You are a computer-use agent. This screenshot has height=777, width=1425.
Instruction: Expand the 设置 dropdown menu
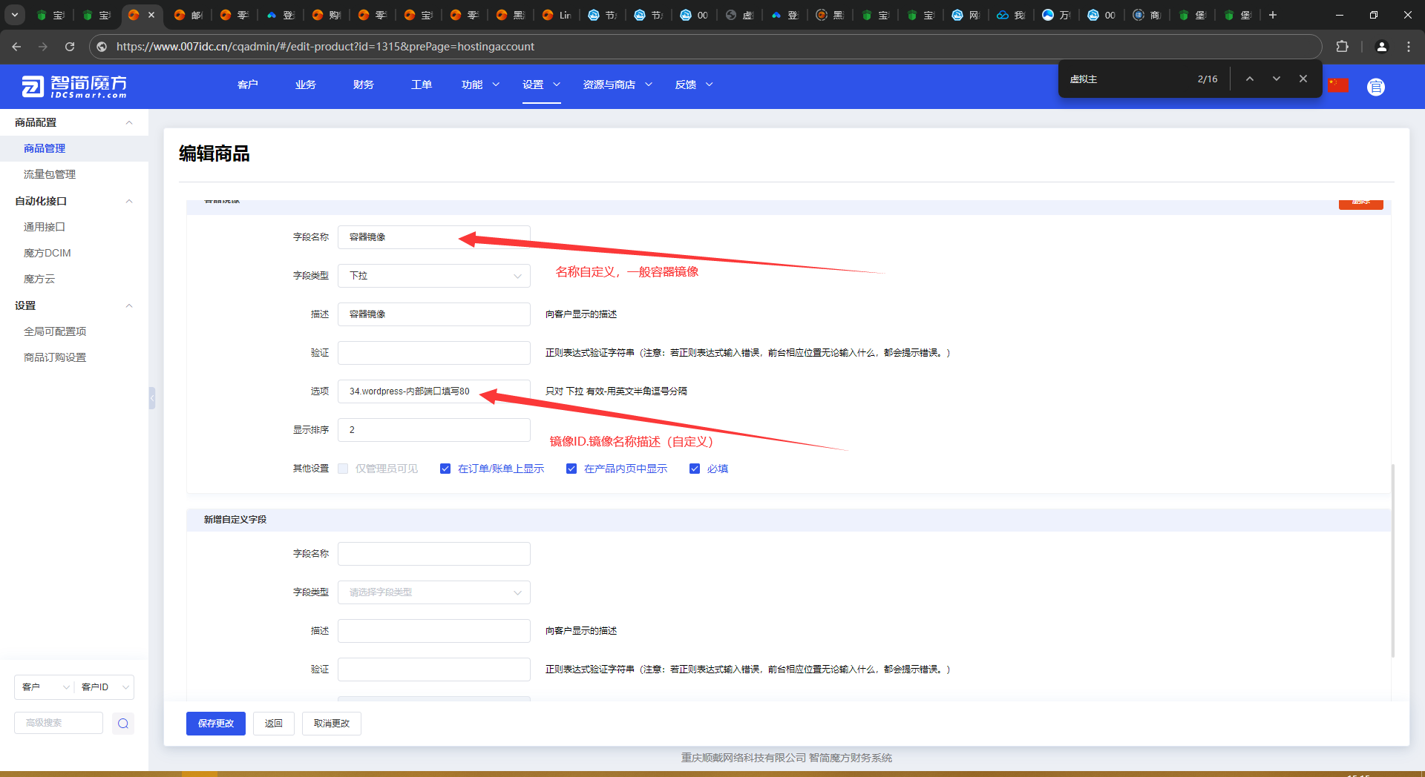pyautogui.click(x=541, y=85)
